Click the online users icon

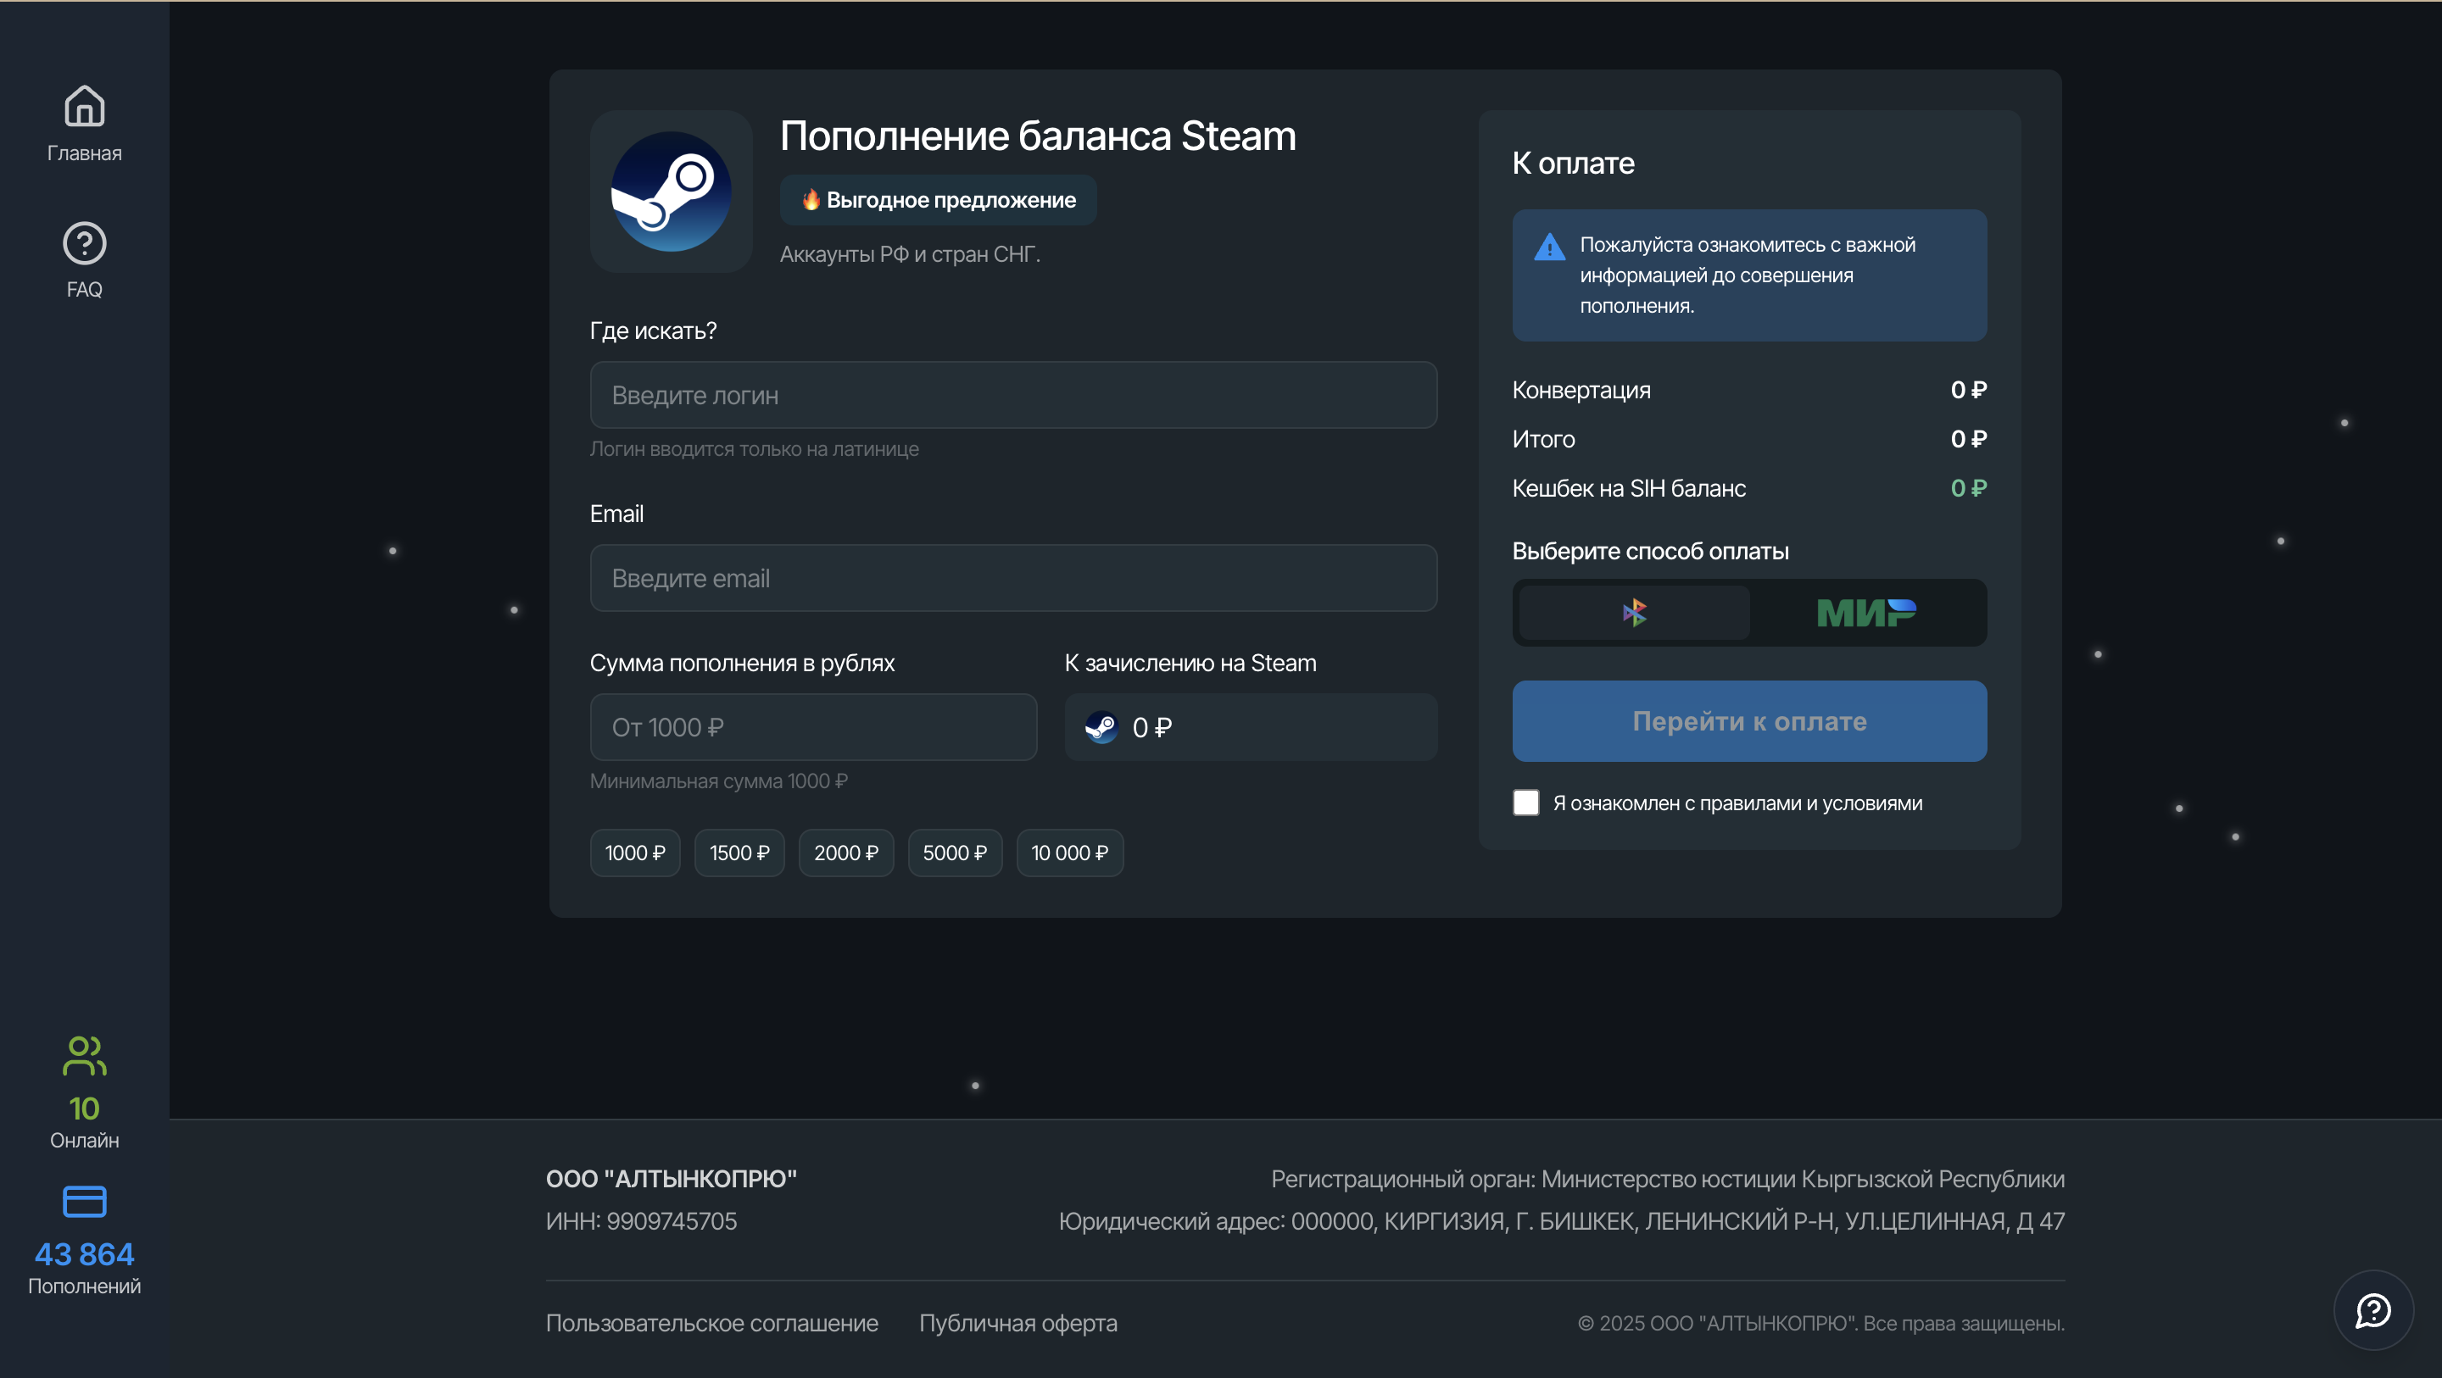(85, 1055)
